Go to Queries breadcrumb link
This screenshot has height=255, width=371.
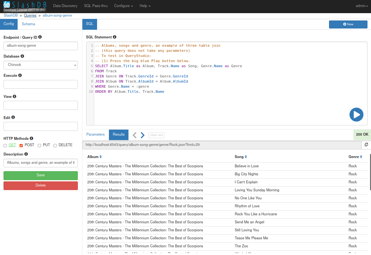click(x=30, y=15)
